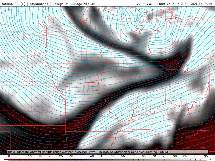Click the "500mb RH (%)" title text
Viewport: 215px width, 161px height.
pyautogui.click(x=14, y=4)
